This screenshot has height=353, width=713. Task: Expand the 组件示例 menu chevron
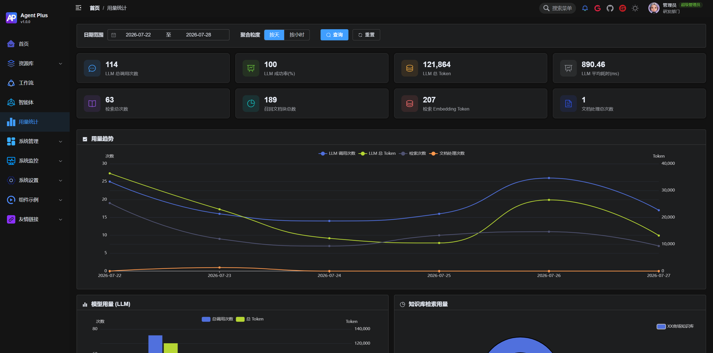[x=60, y=200]
